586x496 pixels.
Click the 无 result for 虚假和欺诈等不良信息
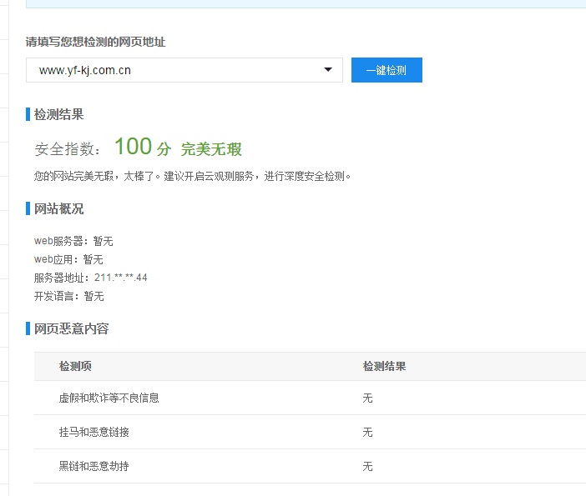click(367, 398)
